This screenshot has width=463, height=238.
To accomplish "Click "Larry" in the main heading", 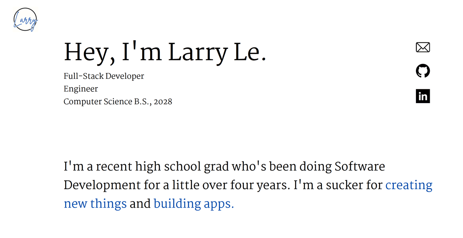I will [x=198, y=53].
